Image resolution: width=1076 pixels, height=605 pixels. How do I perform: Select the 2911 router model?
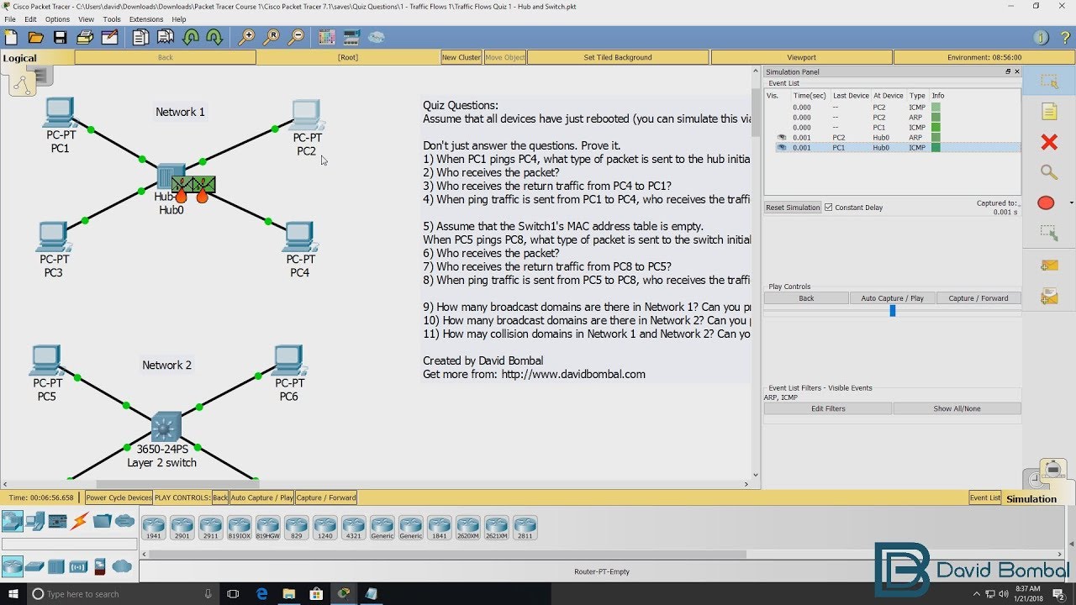210,527
